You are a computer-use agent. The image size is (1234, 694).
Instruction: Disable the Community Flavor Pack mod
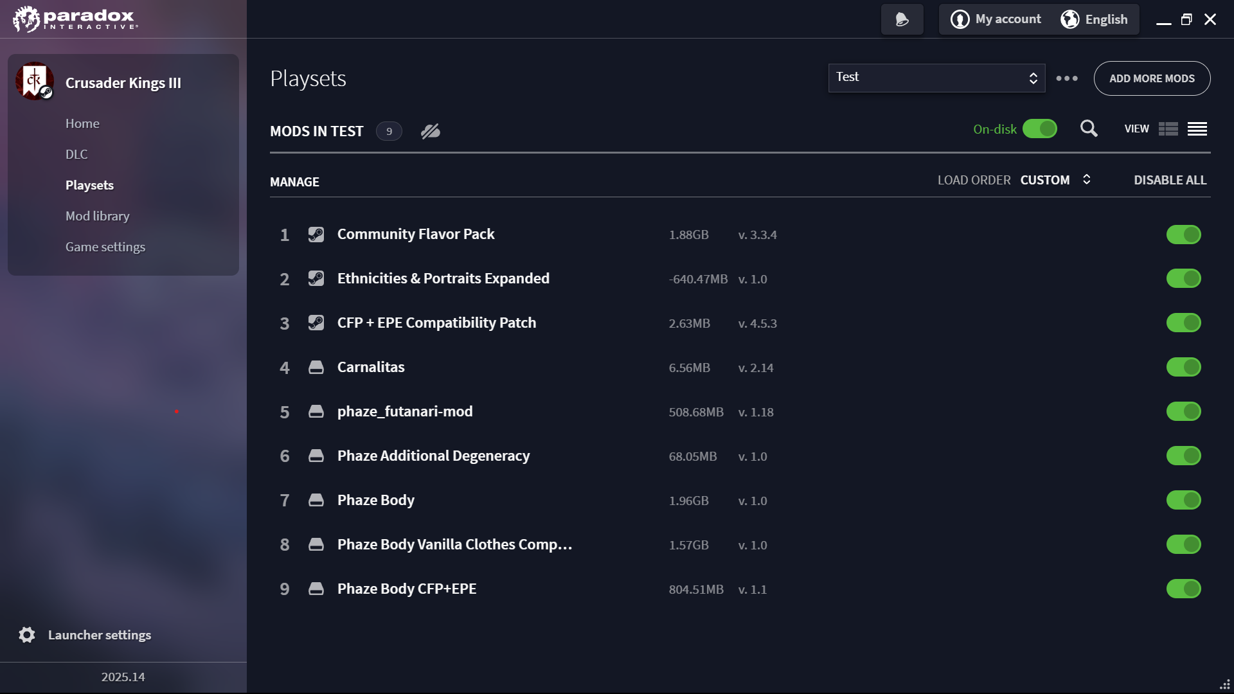pos(1184,235)
